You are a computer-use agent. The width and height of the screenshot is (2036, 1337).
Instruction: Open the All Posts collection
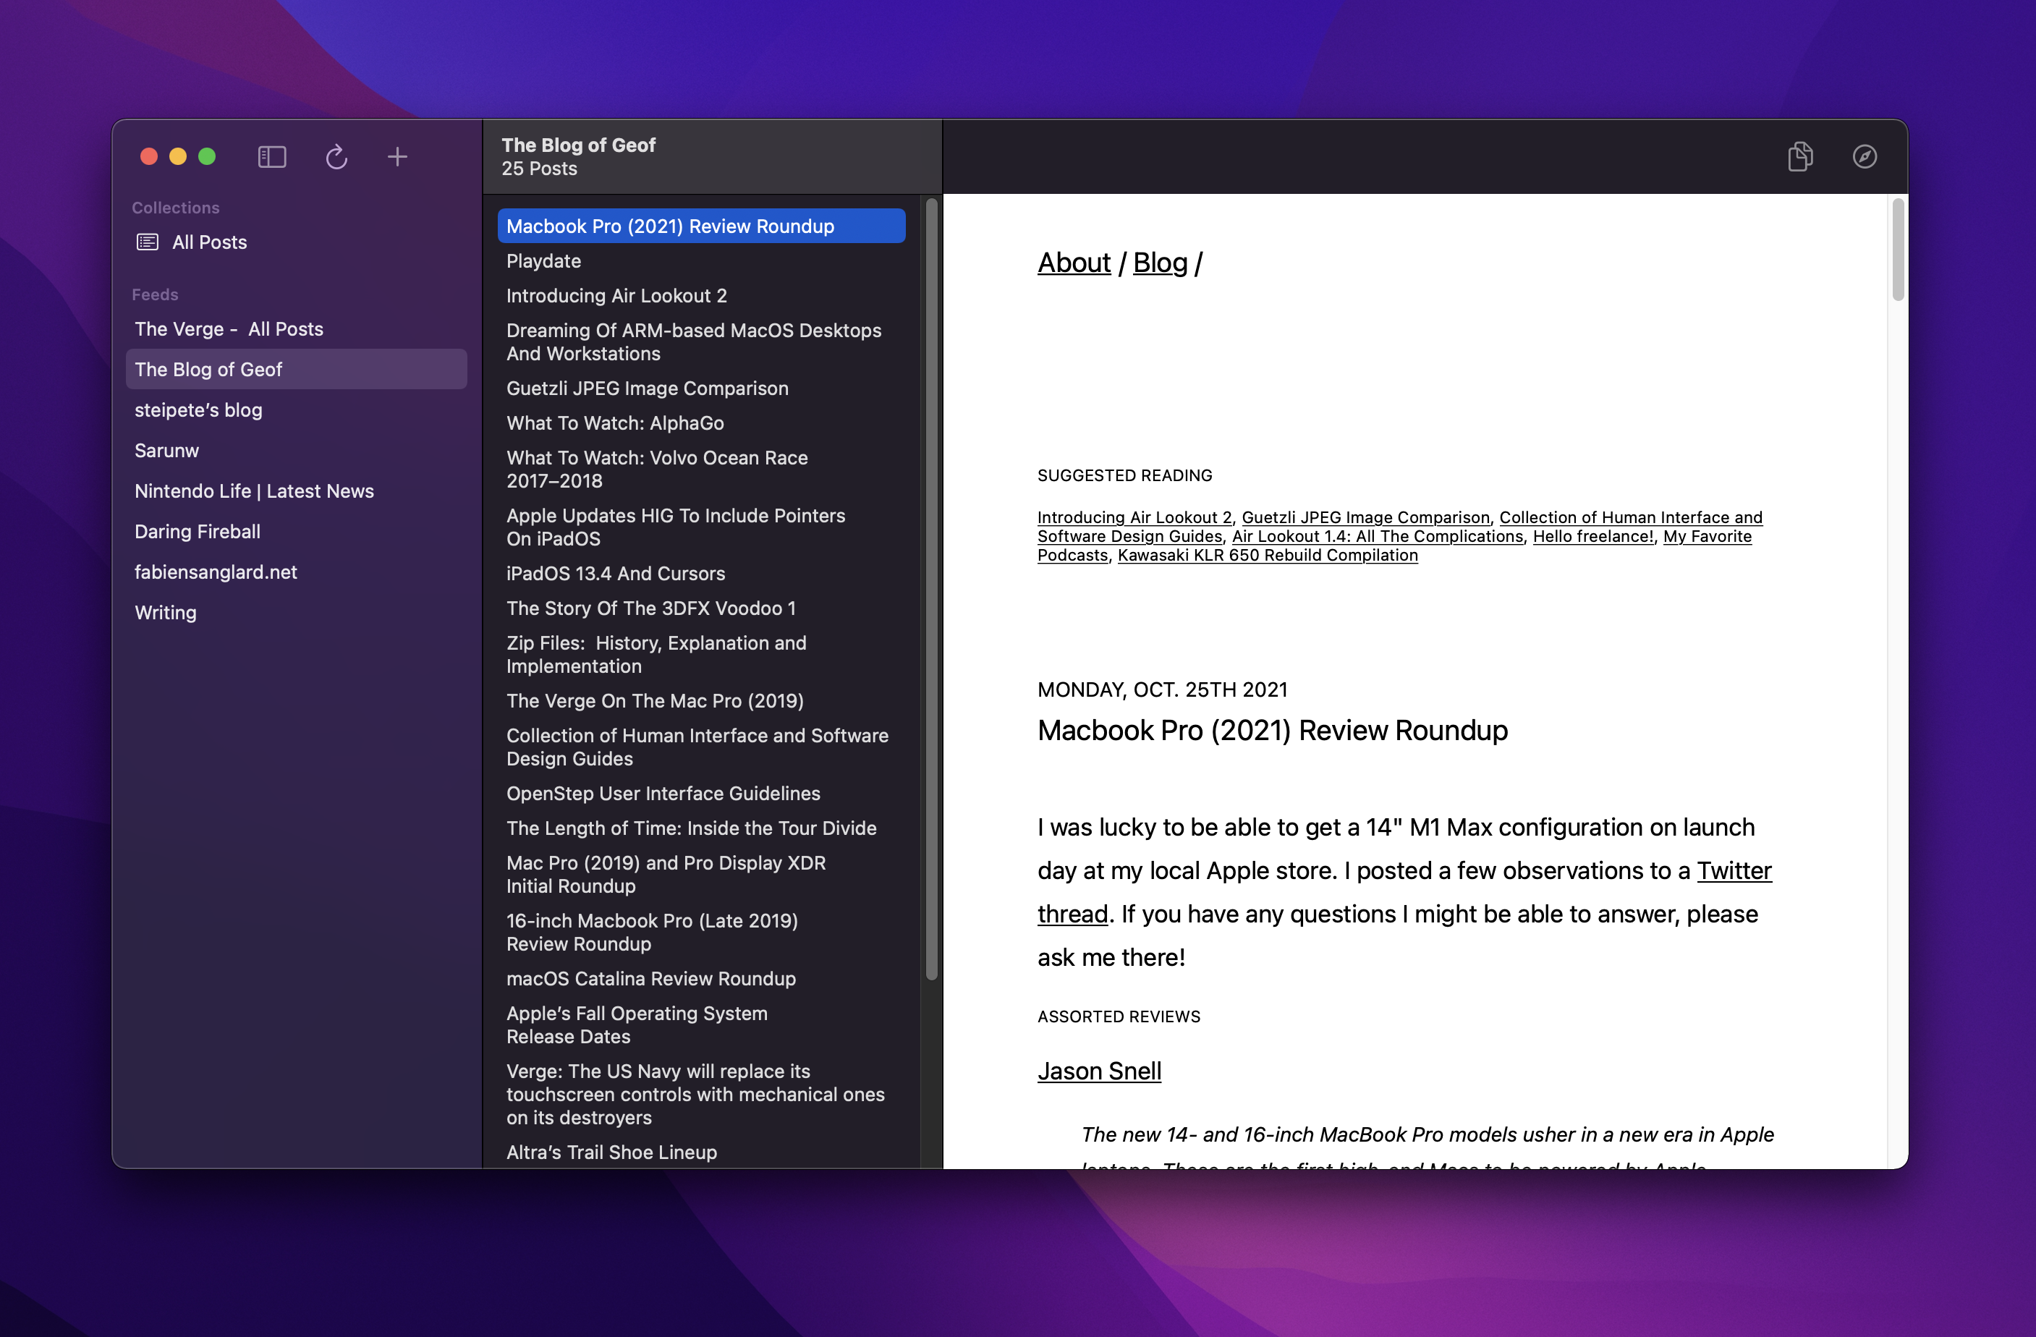click(x=208, y=242)
